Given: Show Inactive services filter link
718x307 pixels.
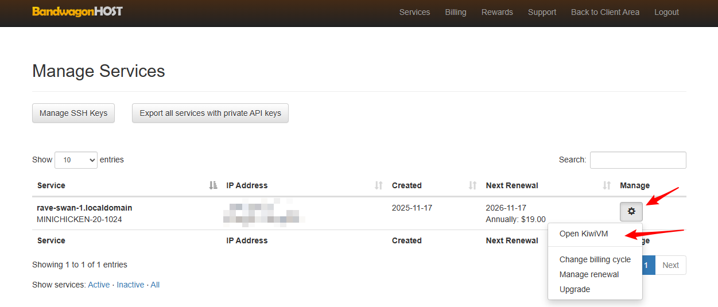Looking at the screenshot, I should click(x=130, y=285).
